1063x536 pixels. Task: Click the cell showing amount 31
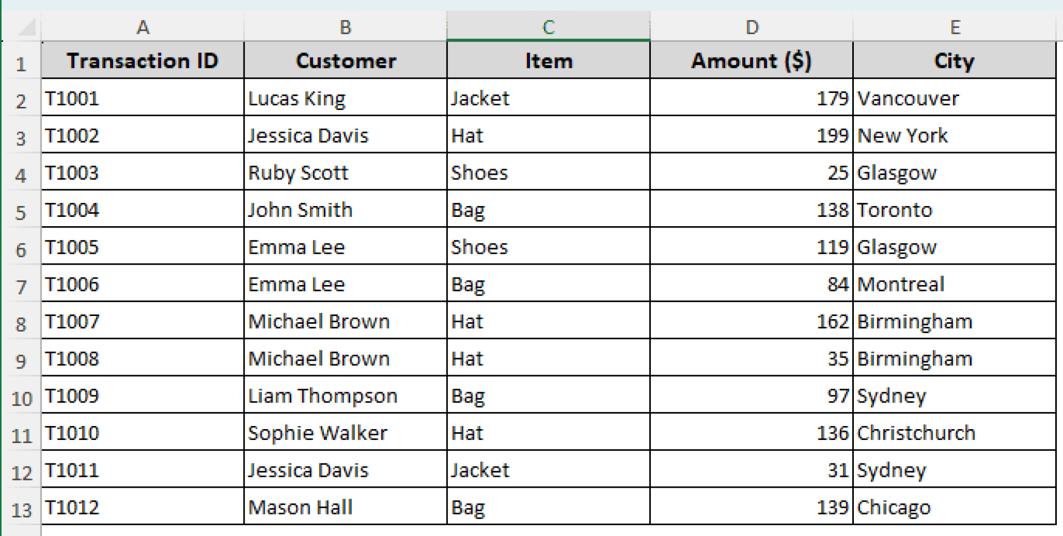(751, 470)
